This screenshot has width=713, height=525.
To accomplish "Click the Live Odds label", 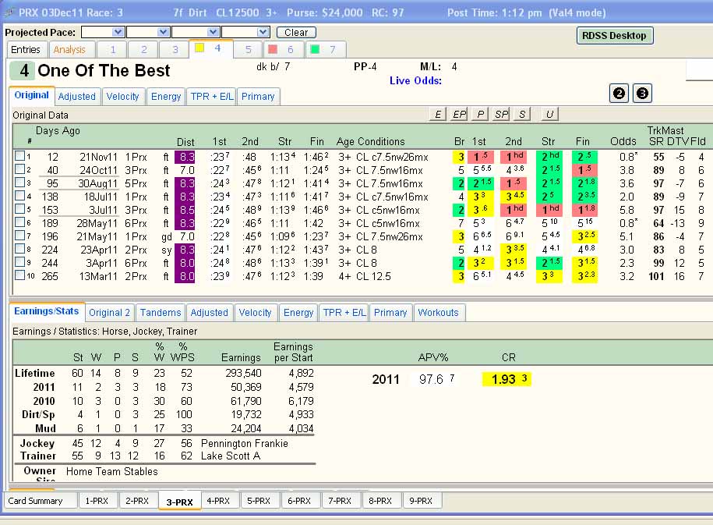I will click(415, 80).
